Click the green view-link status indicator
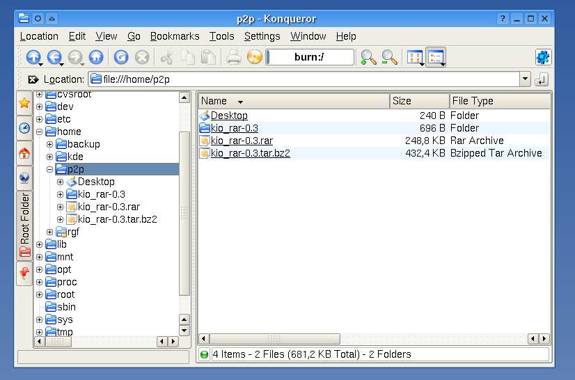This screenshot has height=380, width=575. [x=204, y=354]
